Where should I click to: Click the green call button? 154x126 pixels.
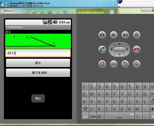102,49
